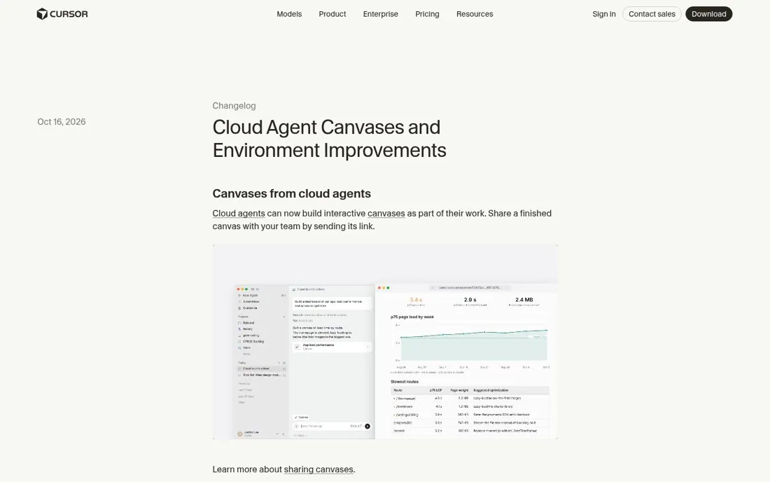Click the "Slowest routes" table title
Image resolution: width=770 pixels, height=482 pixels.
click(x=405, y=381)
